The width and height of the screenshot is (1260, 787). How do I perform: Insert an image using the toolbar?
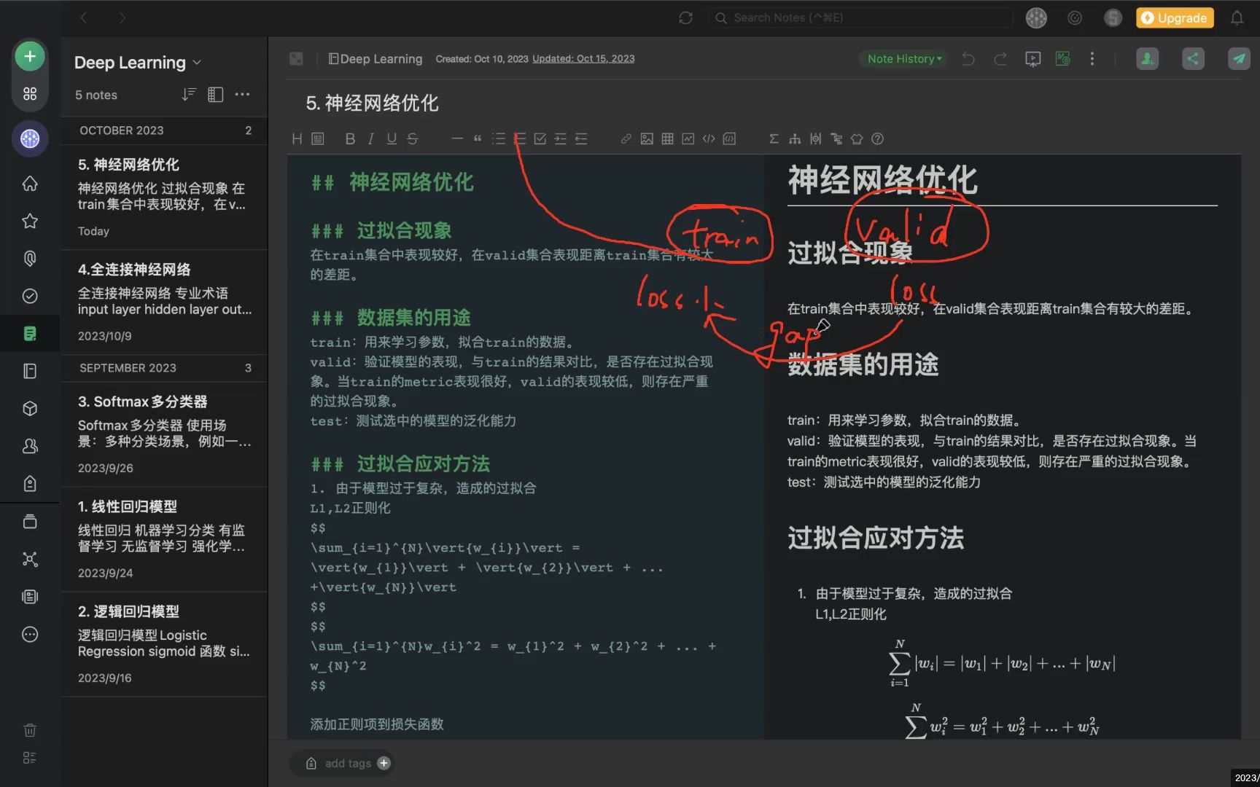tap(647, 138)
